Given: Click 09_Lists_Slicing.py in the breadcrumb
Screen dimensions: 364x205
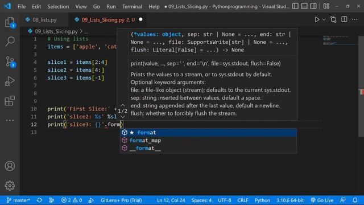Looking at the screenshot, I should coord(56,31).
